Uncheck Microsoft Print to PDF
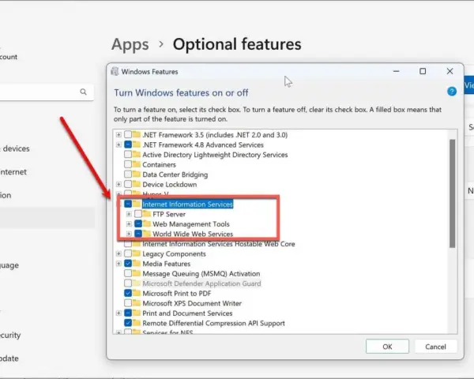 tap(128, 293)
